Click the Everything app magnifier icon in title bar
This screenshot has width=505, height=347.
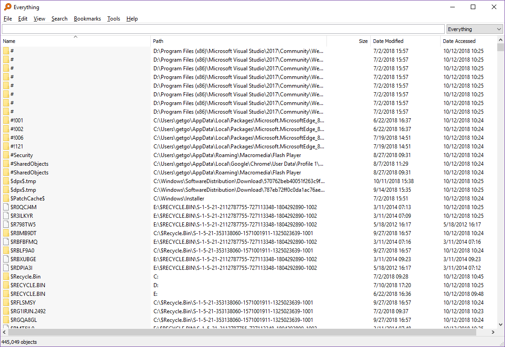[x=8, y=7]
